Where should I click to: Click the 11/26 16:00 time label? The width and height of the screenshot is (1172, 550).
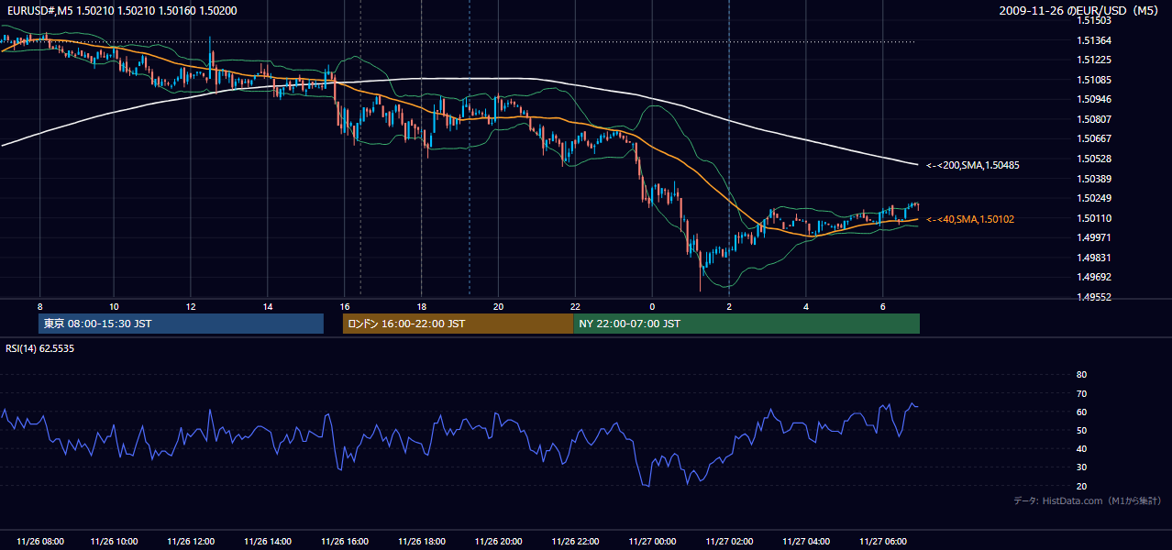coord(346,541)
